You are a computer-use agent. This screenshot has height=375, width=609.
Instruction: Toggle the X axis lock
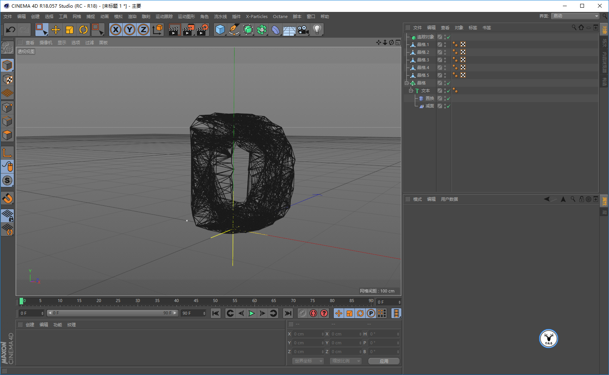click(x=116, y=30)
